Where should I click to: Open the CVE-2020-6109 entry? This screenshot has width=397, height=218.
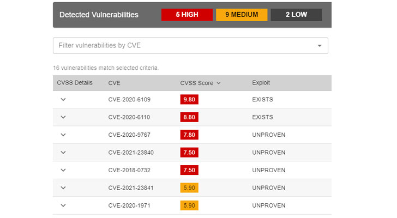[x=129, y=100]
